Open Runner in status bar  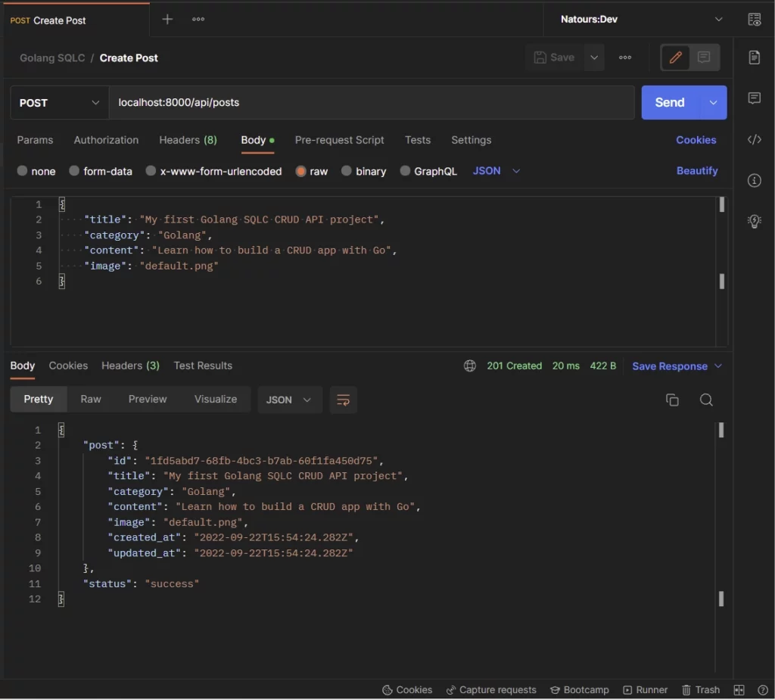tap(645, 689)
